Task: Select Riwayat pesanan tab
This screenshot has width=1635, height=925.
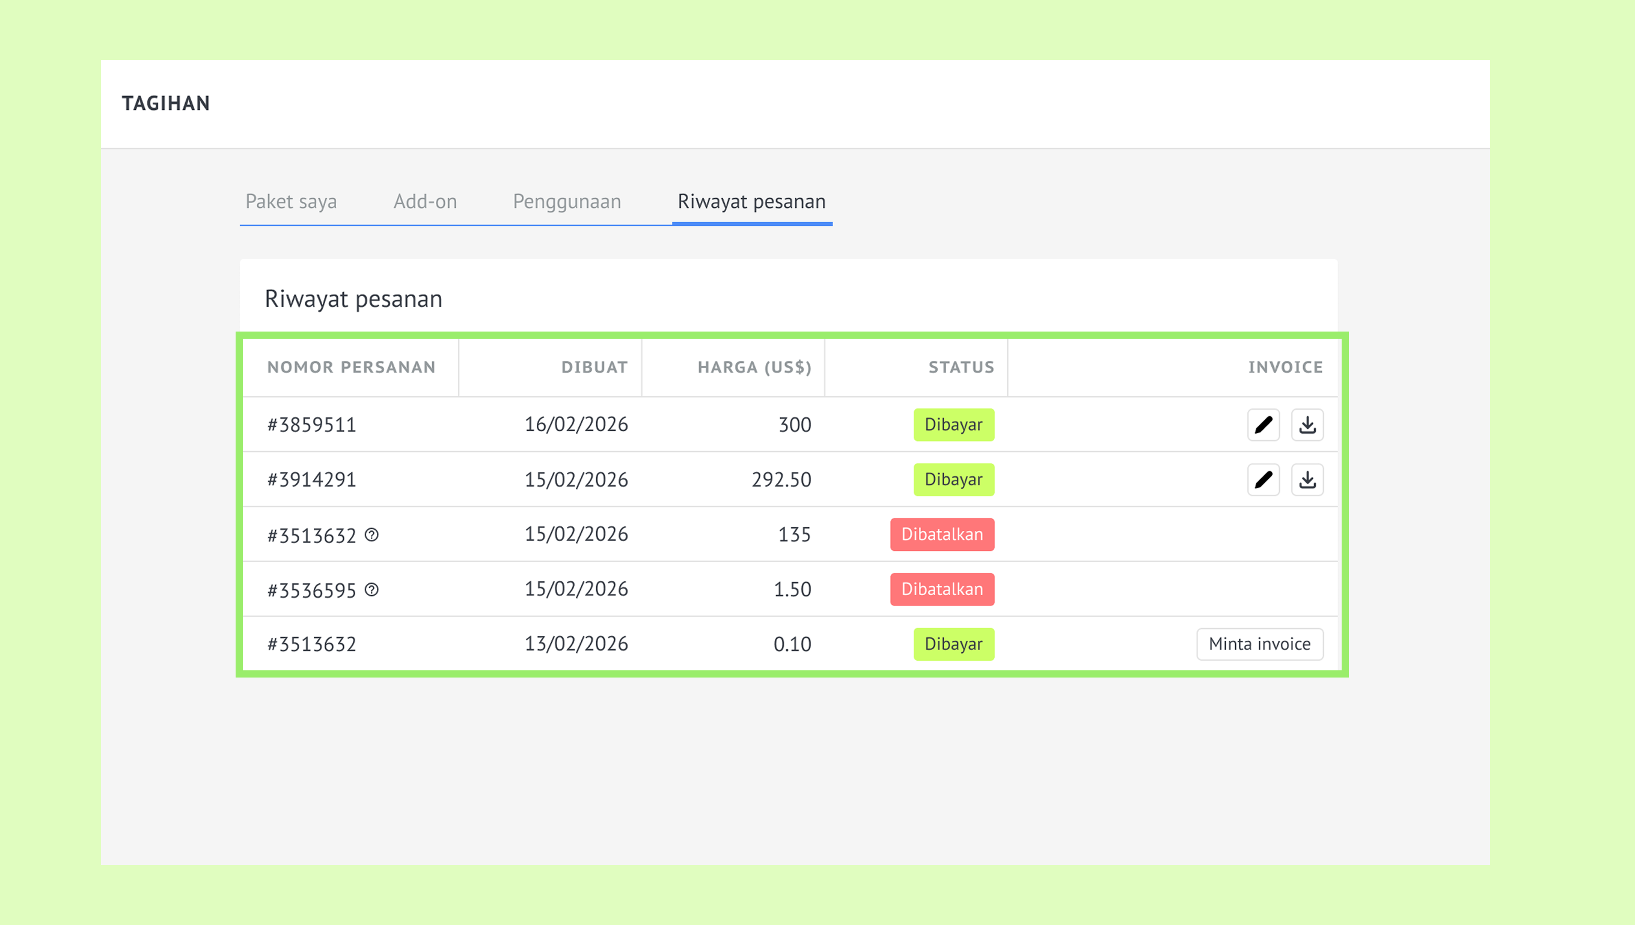Action: click(x=752, y=201)
